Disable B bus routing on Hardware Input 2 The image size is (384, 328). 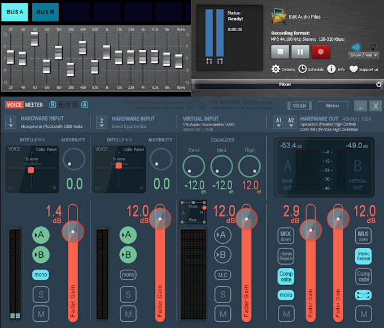pos(128,254)
